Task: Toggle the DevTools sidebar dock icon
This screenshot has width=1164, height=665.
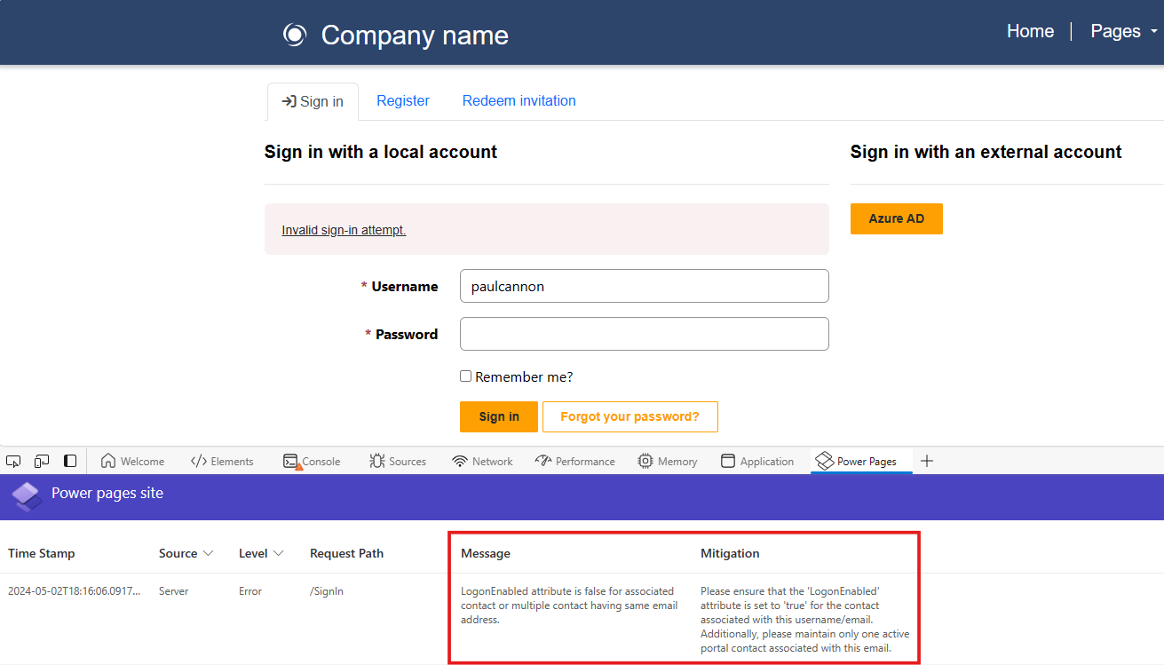Action: tap(70, 461)
